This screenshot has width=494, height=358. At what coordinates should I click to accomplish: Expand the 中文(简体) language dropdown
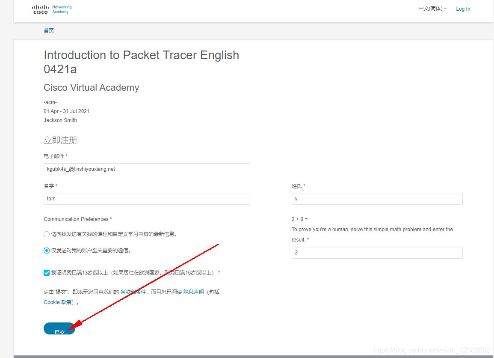(x=432, y=9)
